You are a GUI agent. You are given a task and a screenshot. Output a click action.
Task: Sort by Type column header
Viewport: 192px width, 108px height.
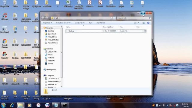click(121, 27)
